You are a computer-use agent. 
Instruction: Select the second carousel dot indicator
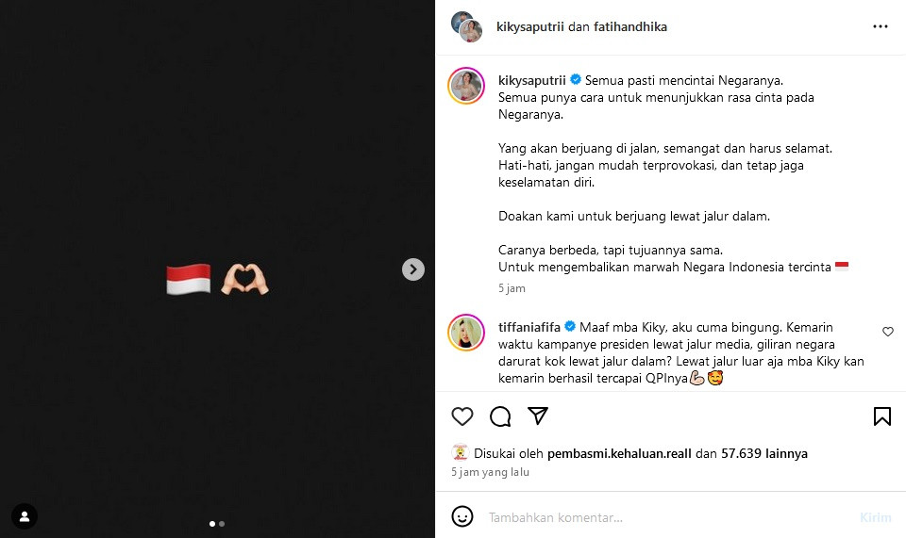click(222, 524)
